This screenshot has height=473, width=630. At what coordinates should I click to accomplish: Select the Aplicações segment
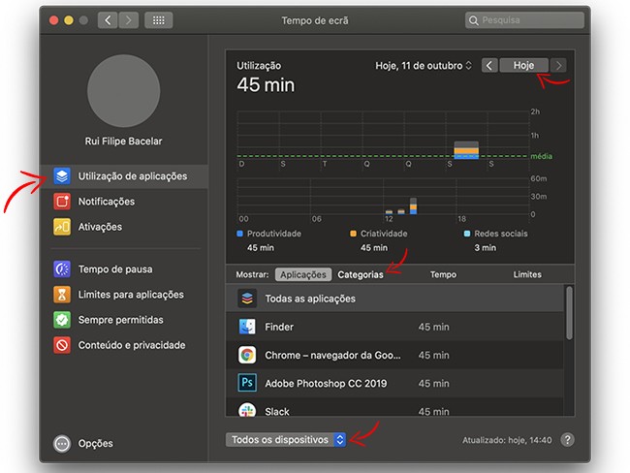(x=302, y=274)
